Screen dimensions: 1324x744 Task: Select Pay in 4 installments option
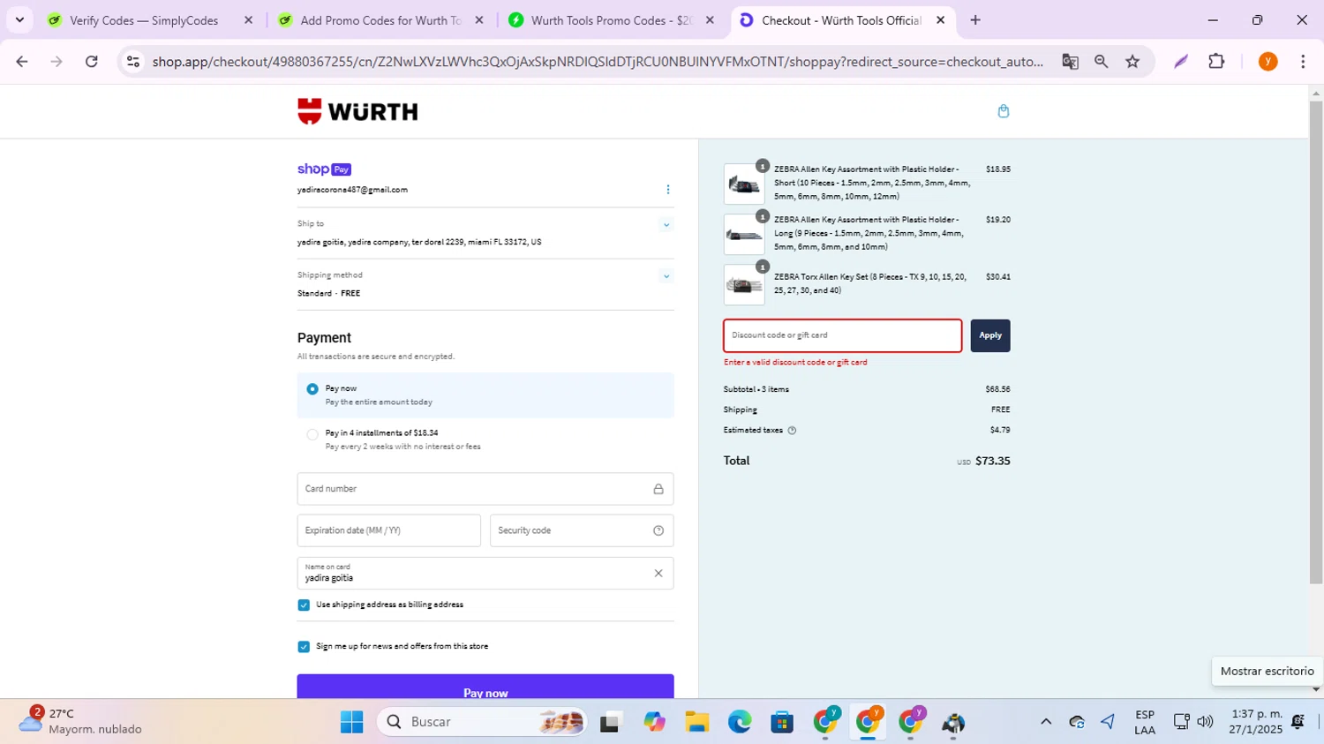coord(312,435)
